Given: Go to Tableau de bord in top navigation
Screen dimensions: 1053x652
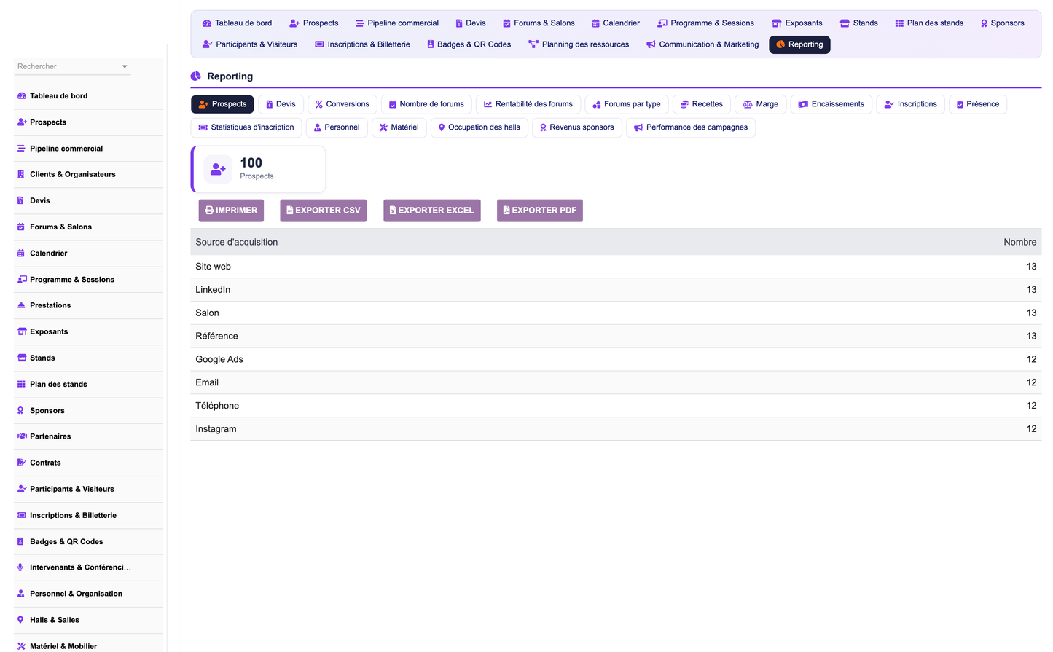Looking at the screenshot, I should [237, 23].
